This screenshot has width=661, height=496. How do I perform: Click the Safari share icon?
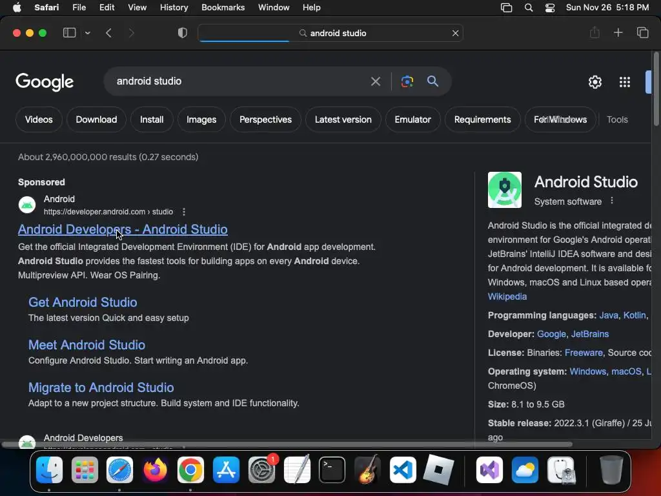(595, 32)
